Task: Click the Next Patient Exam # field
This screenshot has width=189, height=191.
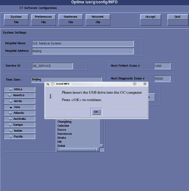Action: pyautogui.click(x=162, y=66)
